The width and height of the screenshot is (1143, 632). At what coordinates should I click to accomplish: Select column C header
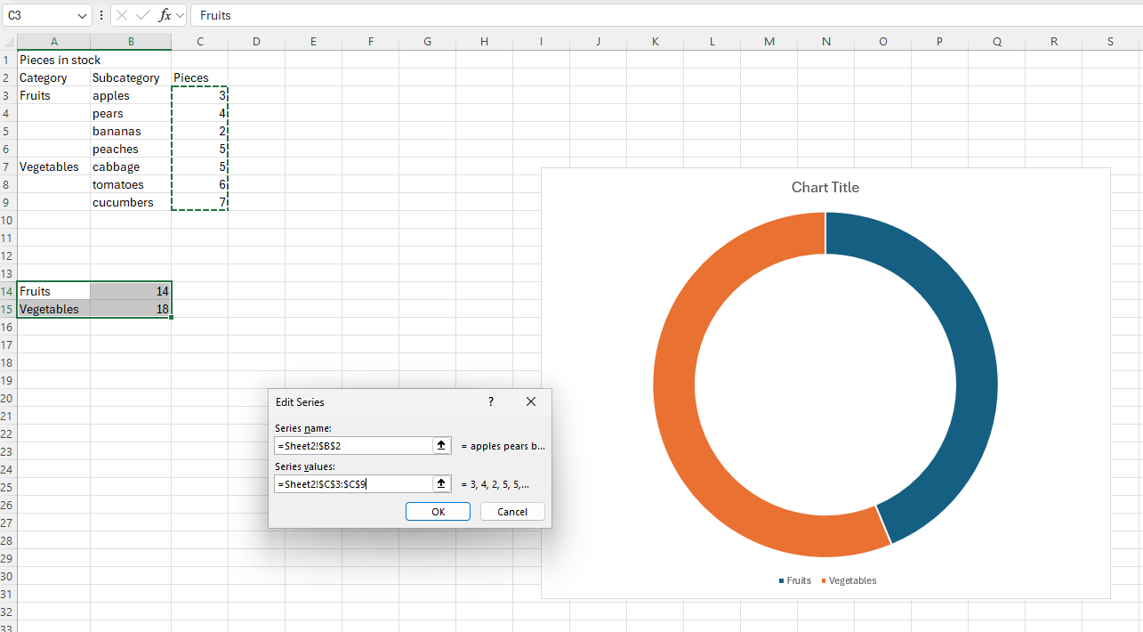tap(199, 42)
